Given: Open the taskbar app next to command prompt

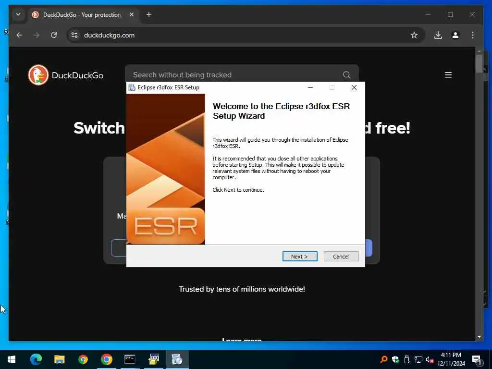Looking at the screenshot, I should 153,359.
